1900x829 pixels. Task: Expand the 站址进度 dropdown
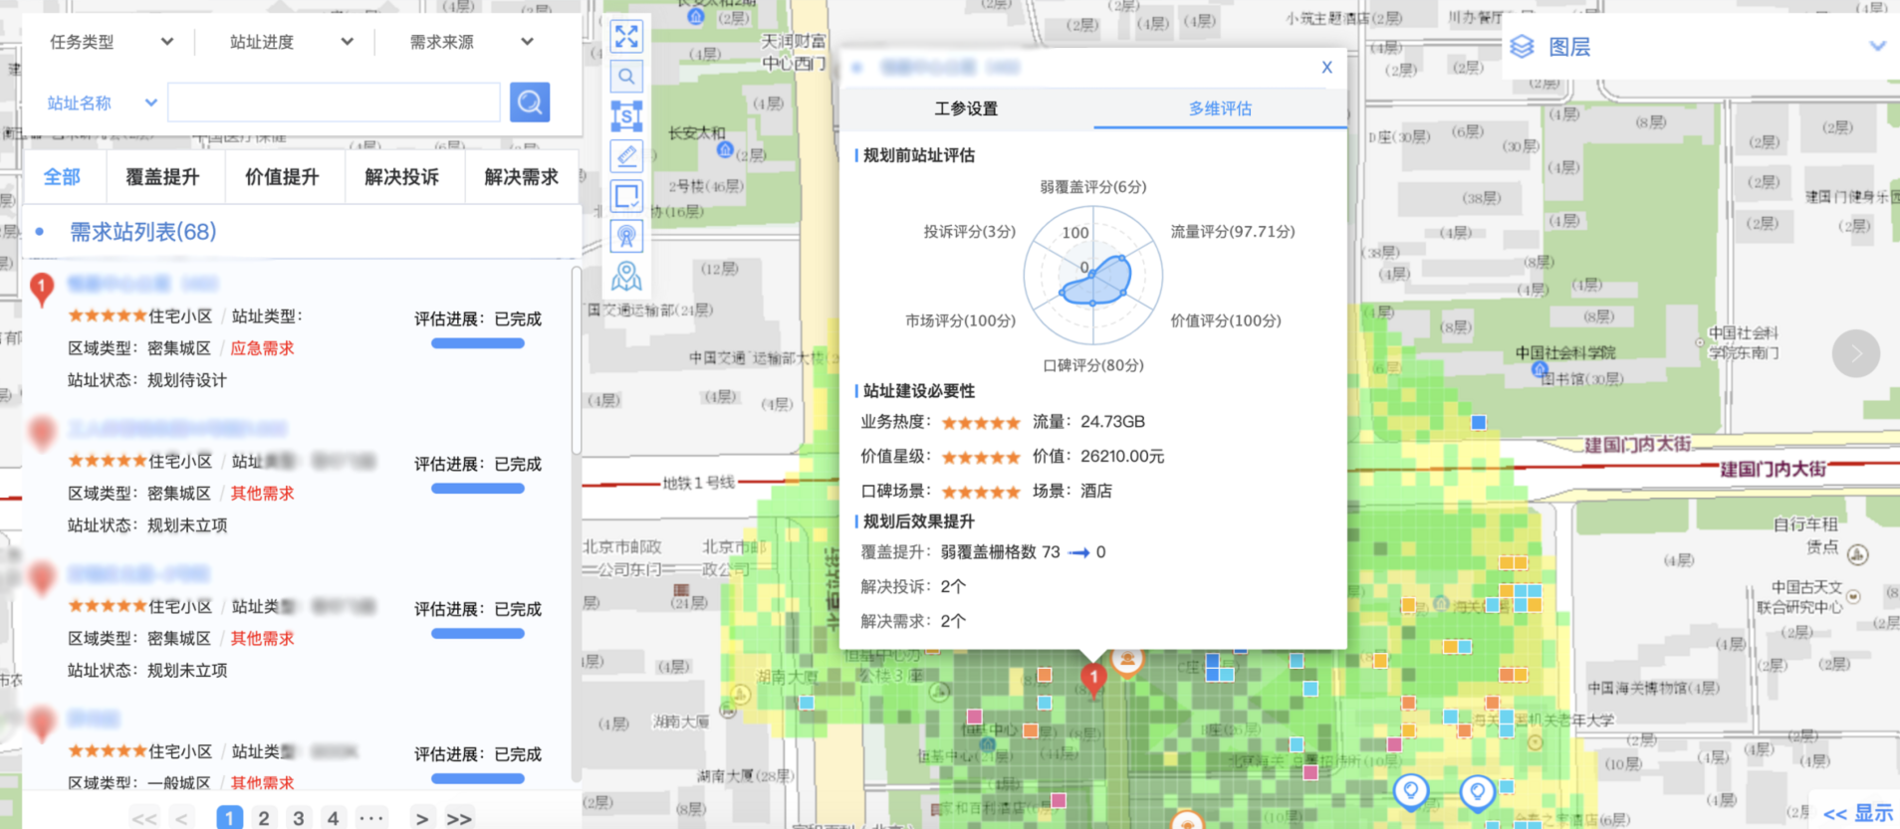click(x=291, y=42)
